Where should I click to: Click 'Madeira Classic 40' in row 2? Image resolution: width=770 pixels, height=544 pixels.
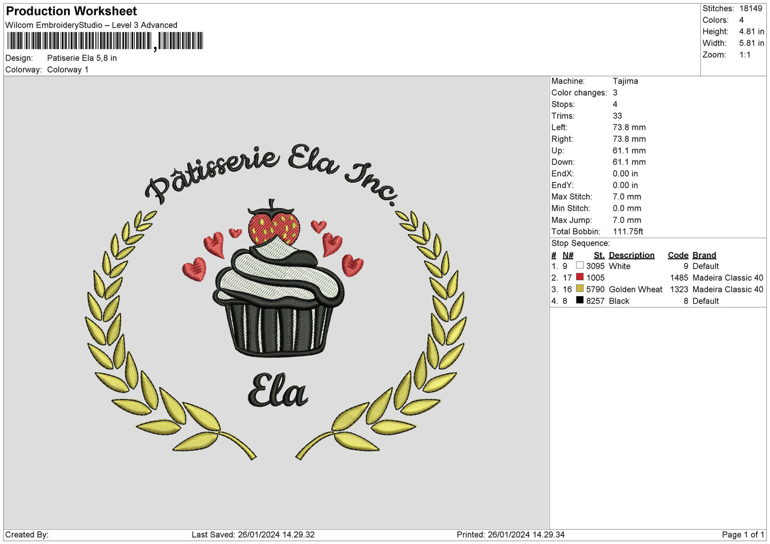pos(727,278)
